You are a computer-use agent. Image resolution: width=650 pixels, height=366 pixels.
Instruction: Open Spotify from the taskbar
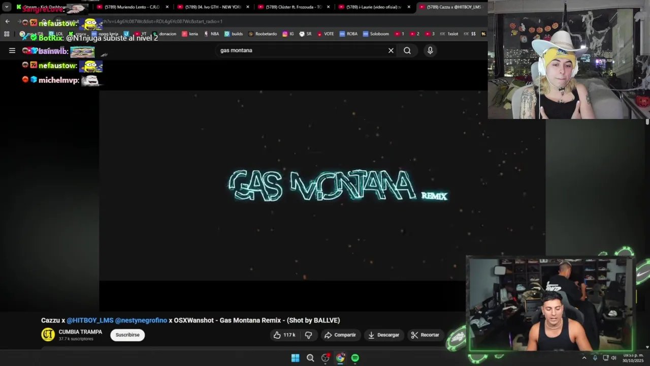(x=355, y=358)
